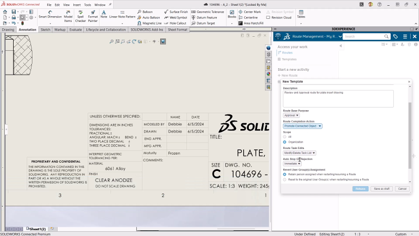
Task: Activate the Format Painter tool
Action: [x=93, y=16]
